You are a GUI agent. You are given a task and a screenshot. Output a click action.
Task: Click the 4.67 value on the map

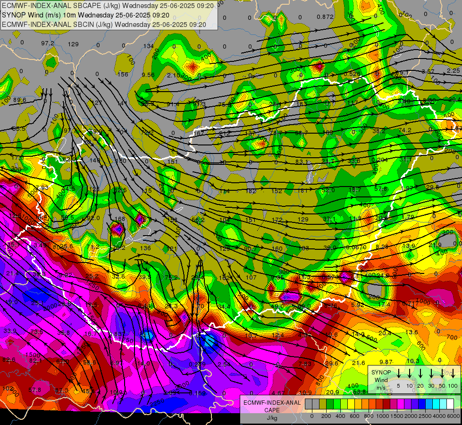[x=278, y=393]
